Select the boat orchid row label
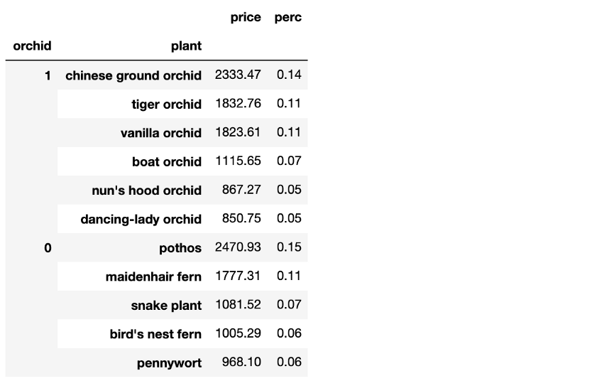The width and height of the screenshot is (602, 381). point(167,162)
